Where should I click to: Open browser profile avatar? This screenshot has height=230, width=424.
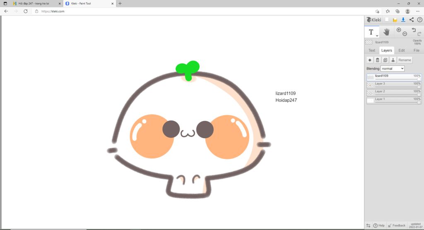tap(407, 11)
